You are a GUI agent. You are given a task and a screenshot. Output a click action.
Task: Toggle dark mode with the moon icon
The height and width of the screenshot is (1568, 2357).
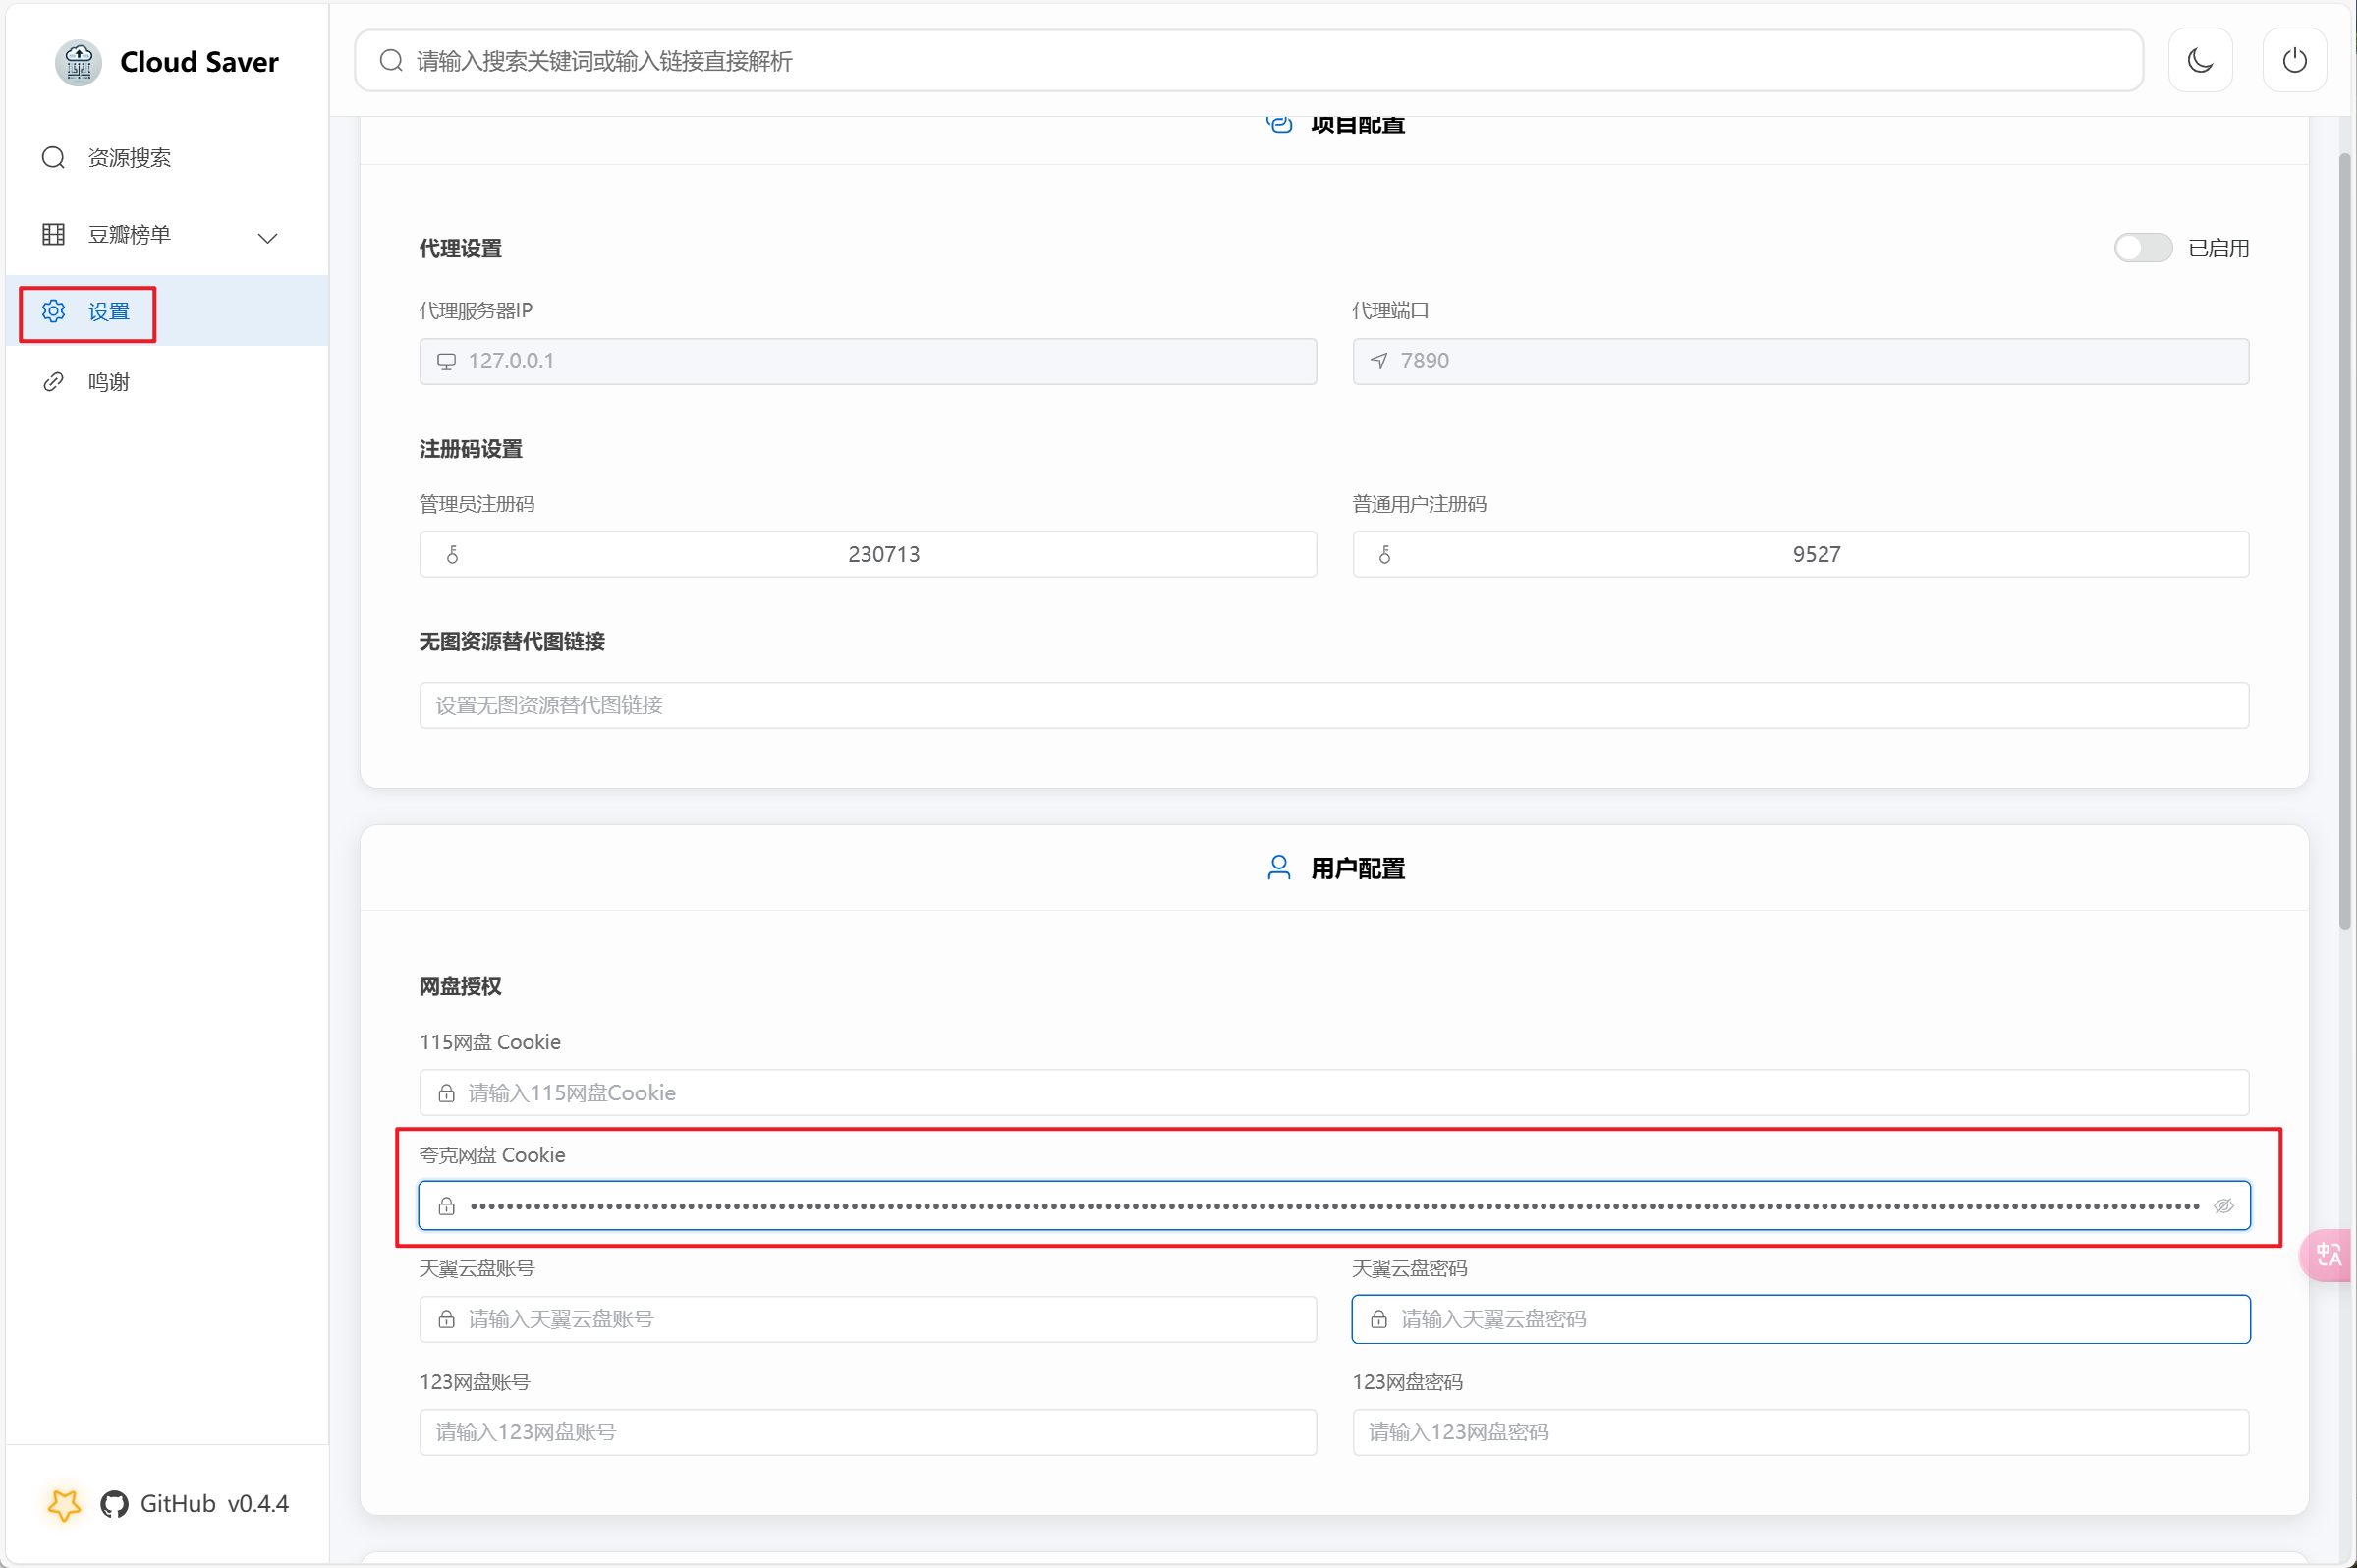pyautogui.click(x=2199, y=61)
